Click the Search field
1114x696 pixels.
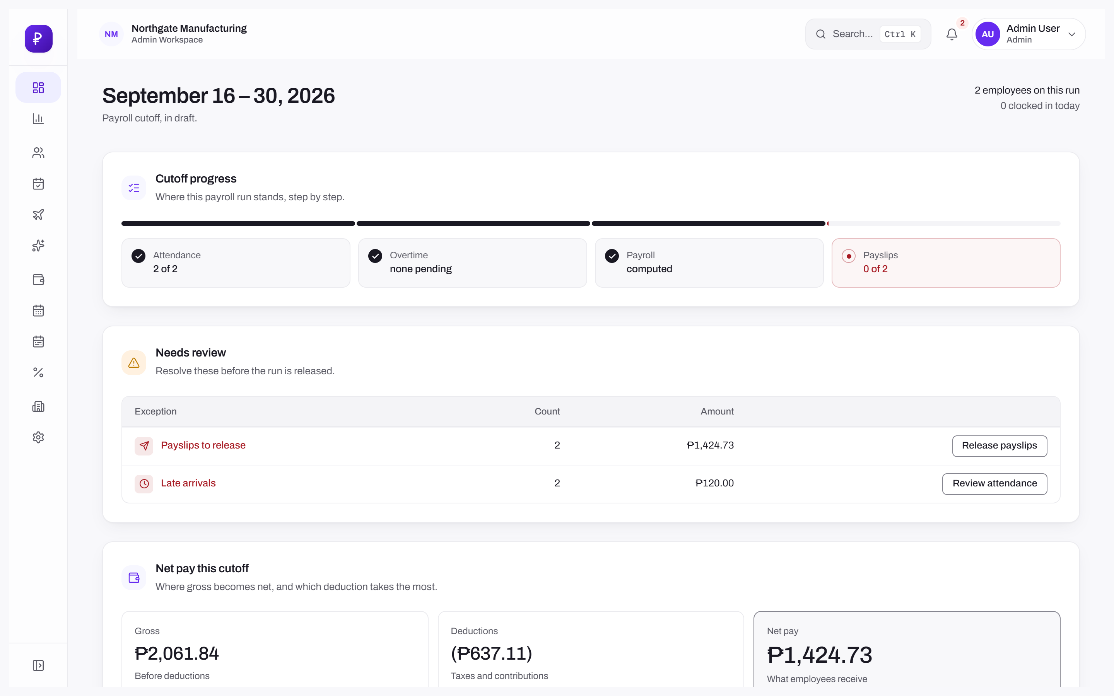868,34
